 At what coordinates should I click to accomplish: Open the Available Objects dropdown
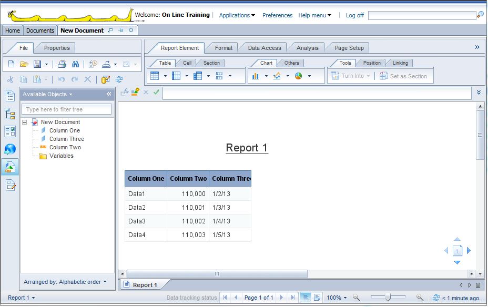pos(47,94)
